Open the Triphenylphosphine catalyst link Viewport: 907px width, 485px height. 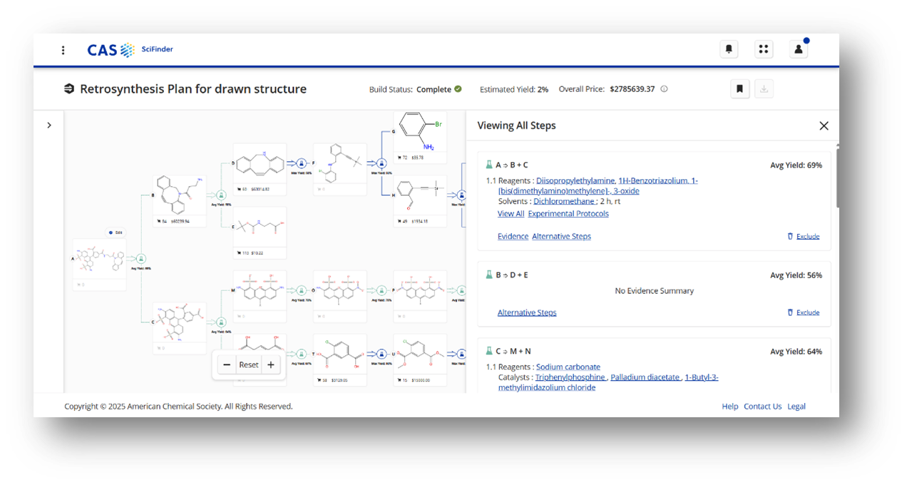click(x=570, y=377)
